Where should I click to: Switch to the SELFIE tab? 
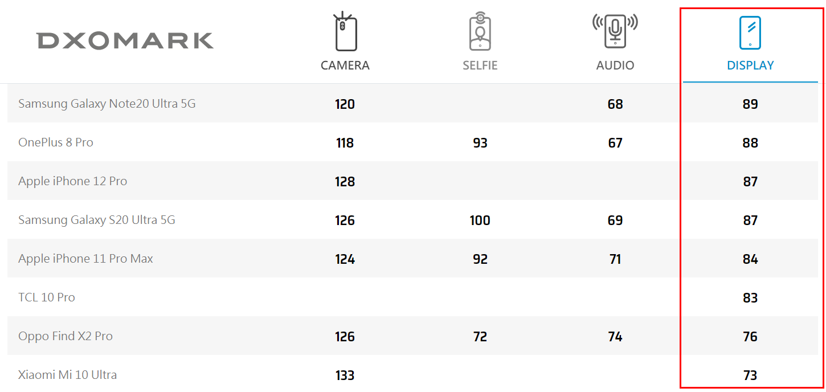(x=480, y=66)
